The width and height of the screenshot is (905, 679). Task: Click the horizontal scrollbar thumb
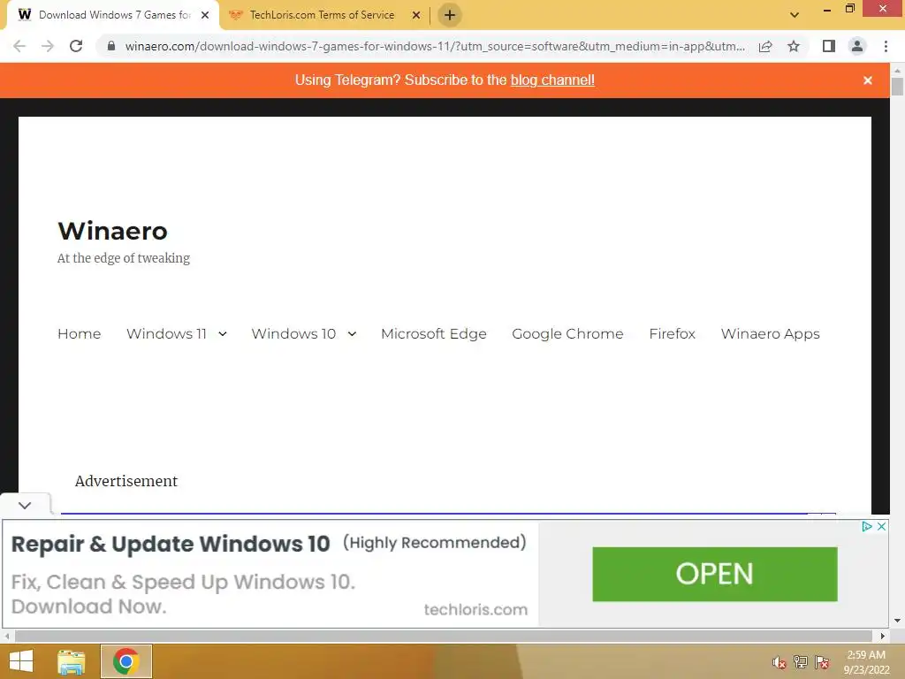(x=444, y=636)
